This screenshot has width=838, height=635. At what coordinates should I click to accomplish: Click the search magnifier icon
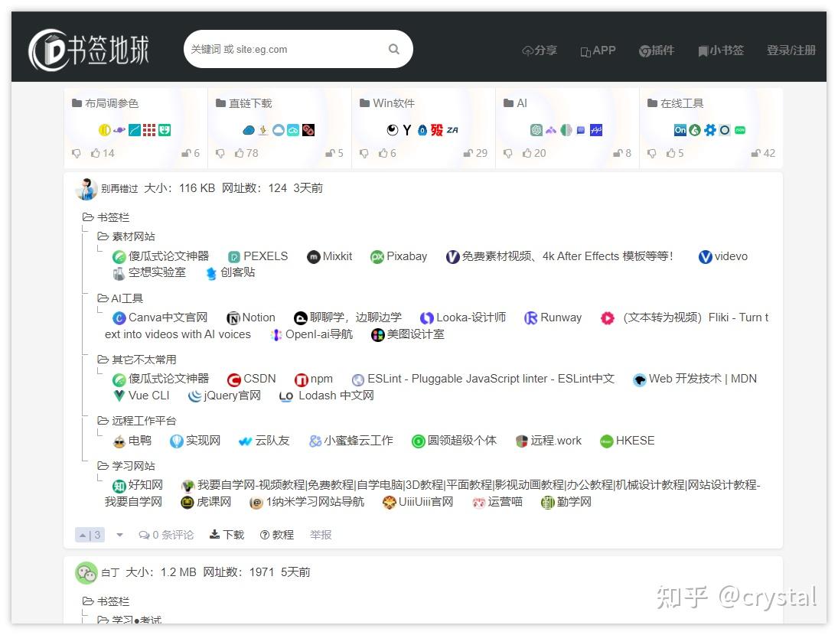394,49
